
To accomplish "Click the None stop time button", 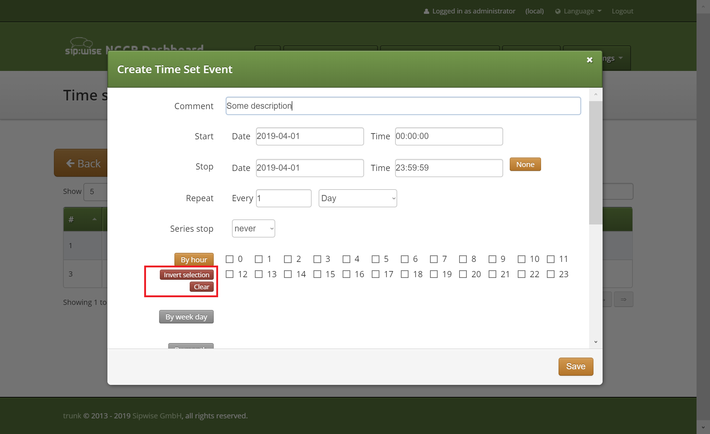I will tap(525, 164).
